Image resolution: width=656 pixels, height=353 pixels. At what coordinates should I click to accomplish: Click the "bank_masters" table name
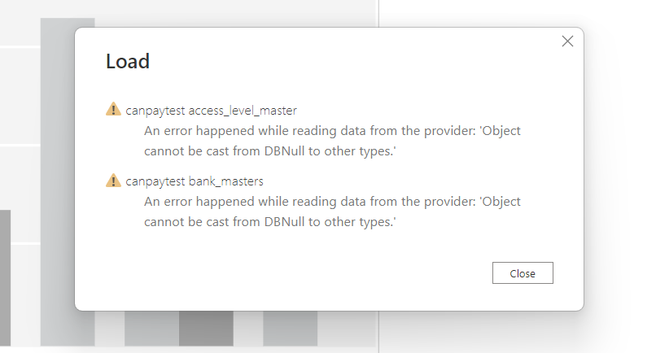225,181
